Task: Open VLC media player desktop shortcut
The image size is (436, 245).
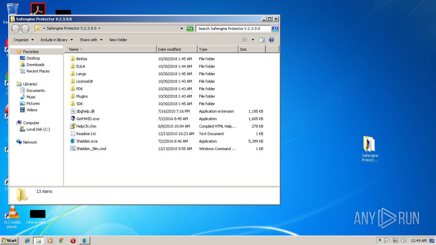Action: point(12,217)
